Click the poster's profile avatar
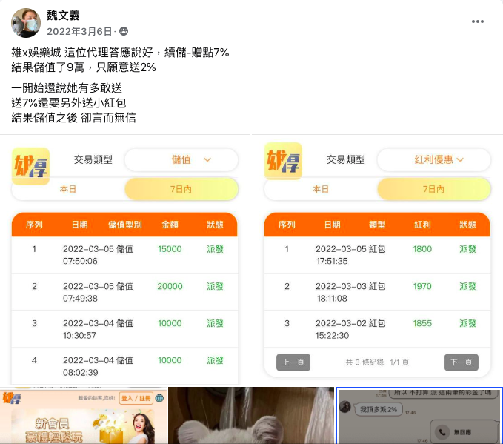This screenshot has height=444, width=503. pyautogui.click(x=26, y=23)
